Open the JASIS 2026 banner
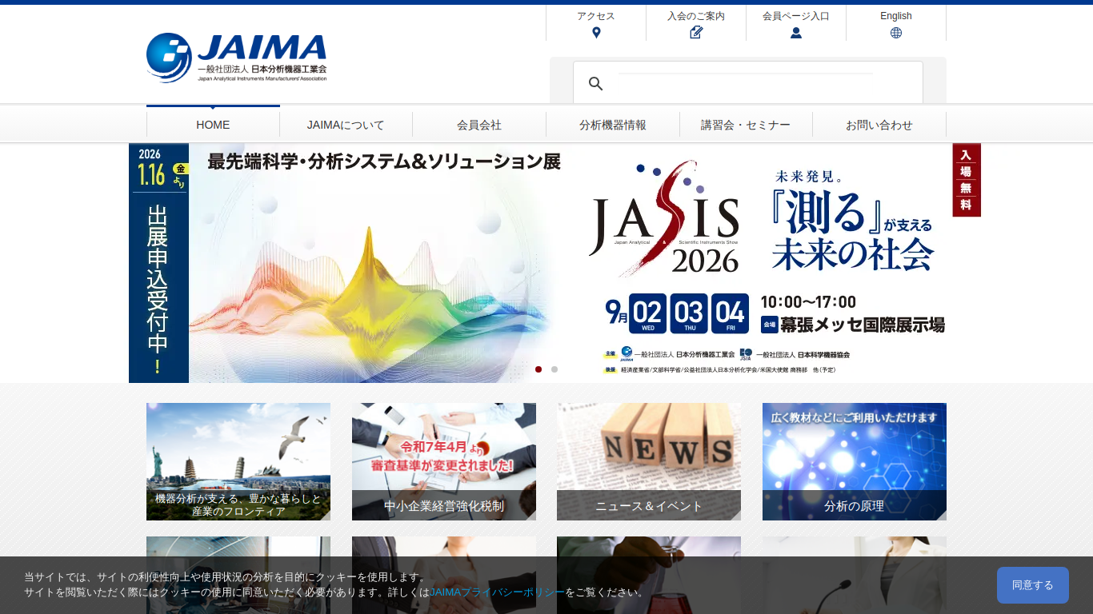 pos(555,263)
